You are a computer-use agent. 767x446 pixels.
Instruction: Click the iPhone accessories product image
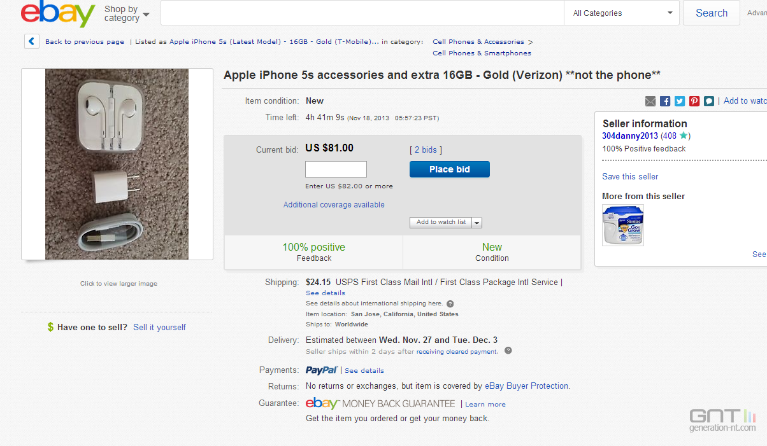tap(117, 164)
